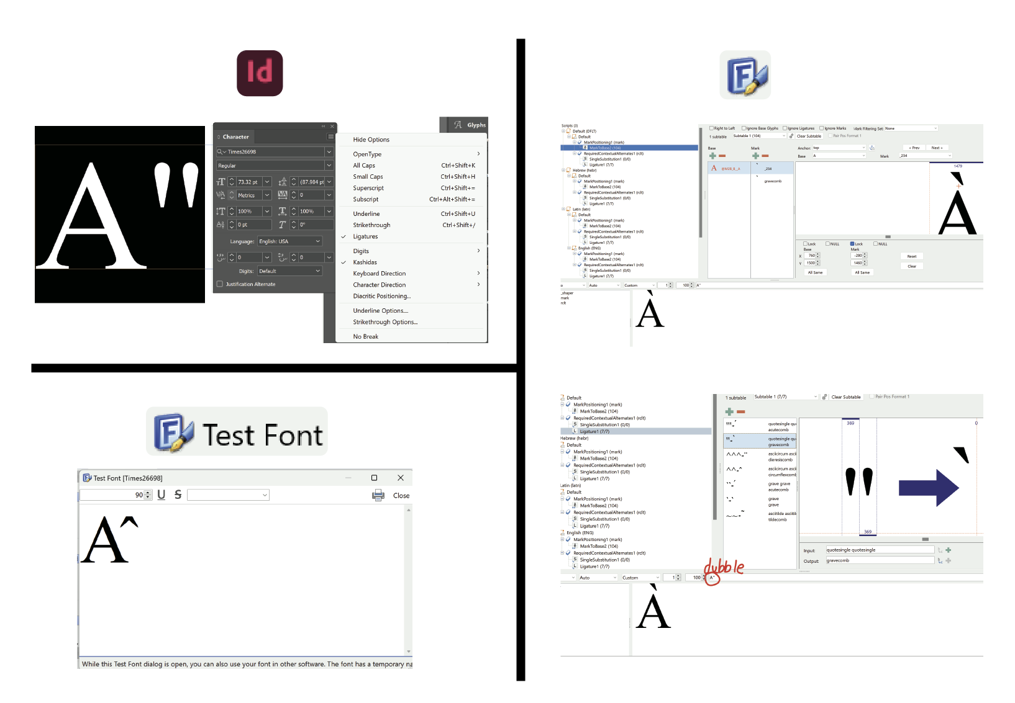Select asciitilde tildecomb ligature row
Image resolution: width=1015 pixels, height=703 pixels.
(x=761, y=516)
